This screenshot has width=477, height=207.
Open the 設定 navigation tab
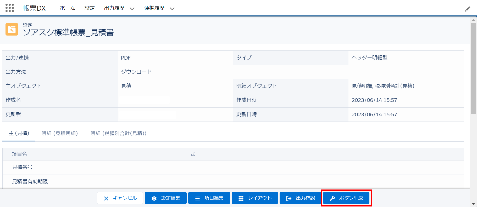click(x=90, y=8)
